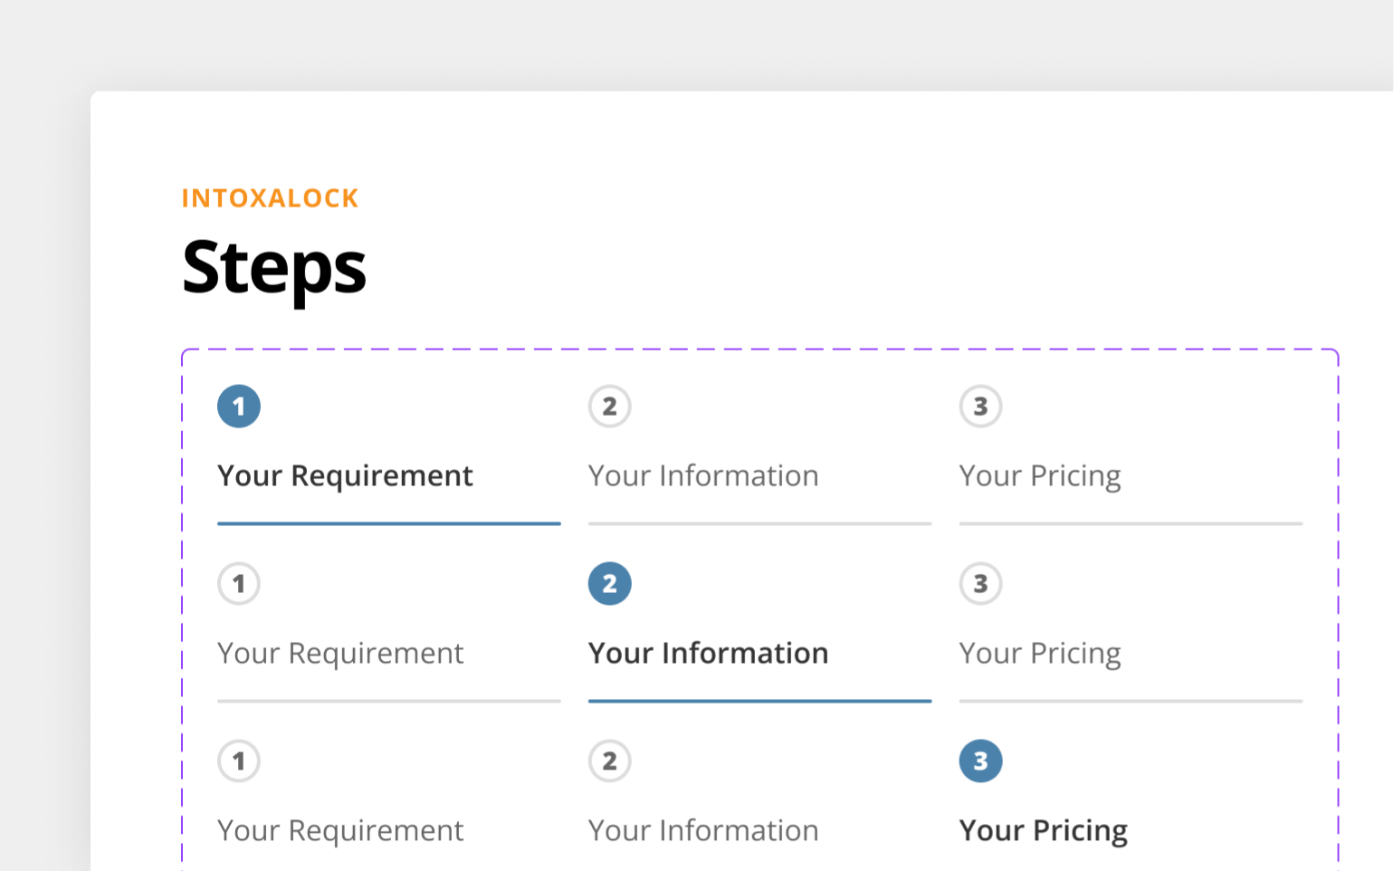The height and width of the screenshot is (871, 1394).
Task: Open the bold Your Information step tab
Action: pyautogui.click(x=708, y=654)
